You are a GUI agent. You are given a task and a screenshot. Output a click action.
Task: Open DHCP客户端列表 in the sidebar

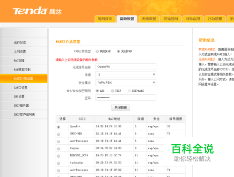pyautogui.click(x=24, y=115)
